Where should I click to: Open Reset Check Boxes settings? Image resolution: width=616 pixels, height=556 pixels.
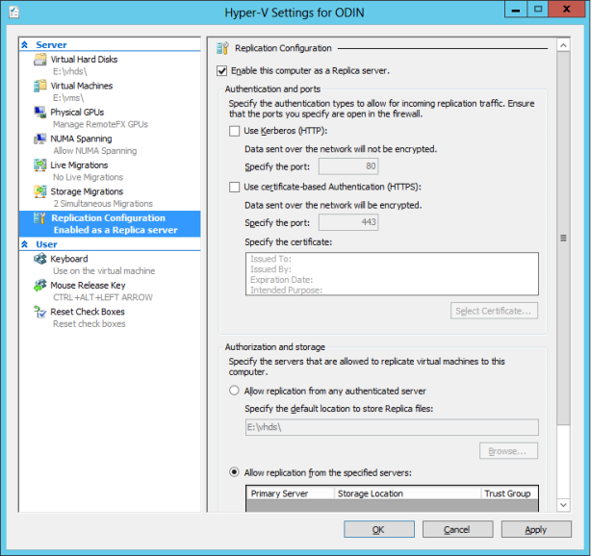pyautogui.click(x=88, y=312)
